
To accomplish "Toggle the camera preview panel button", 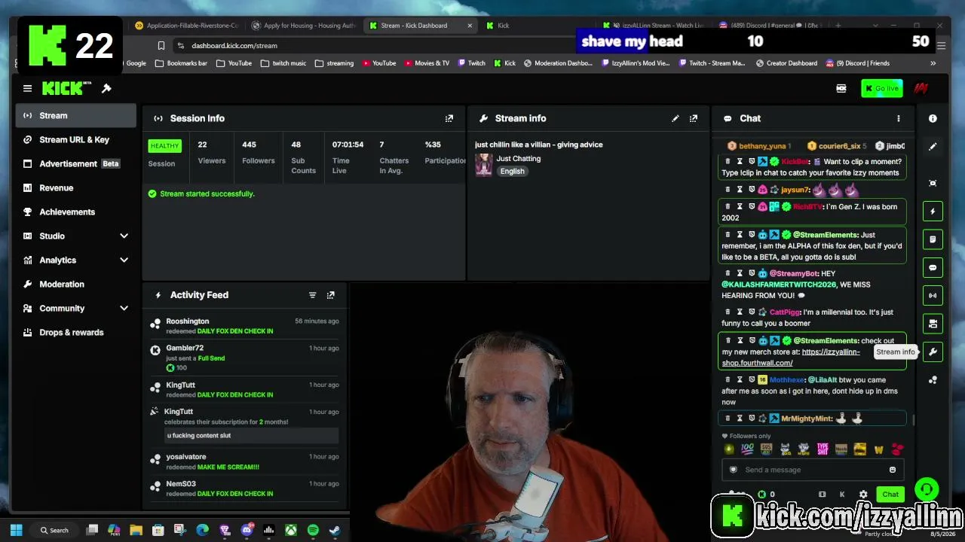I will click(933, 324).
